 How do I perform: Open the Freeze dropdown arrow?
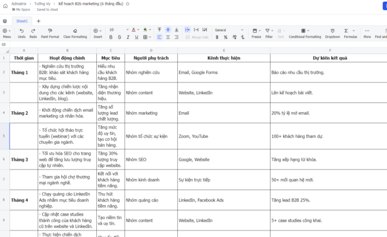click(260, 31)
